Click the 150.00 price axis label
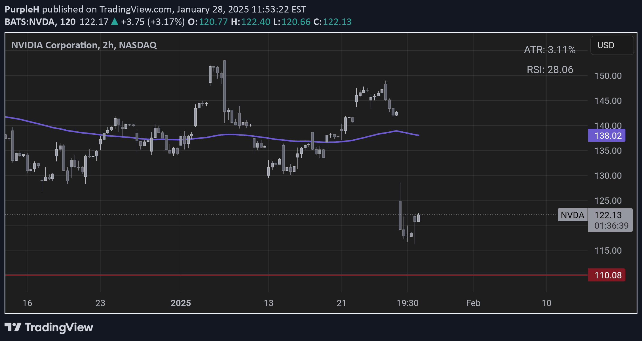This screenshot has height=341, width=642. (608, 76)
